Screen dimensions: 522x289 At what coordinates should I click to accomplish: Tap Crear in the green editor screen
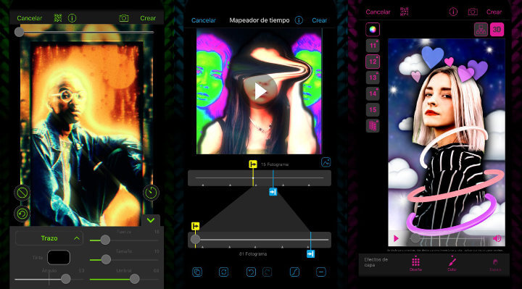click(x=148, y=18)
